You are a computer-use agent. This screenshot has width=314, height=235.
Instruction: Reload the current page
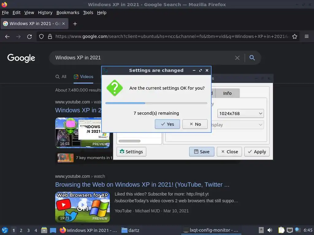(29, 37)
